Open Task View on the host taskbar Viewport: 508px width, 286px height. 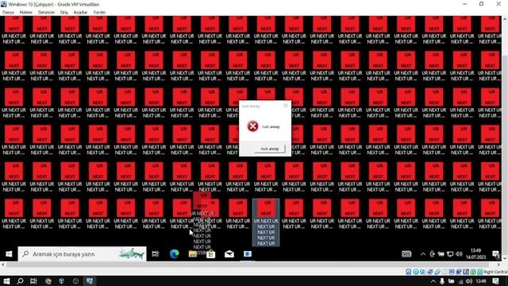[33, 281]
